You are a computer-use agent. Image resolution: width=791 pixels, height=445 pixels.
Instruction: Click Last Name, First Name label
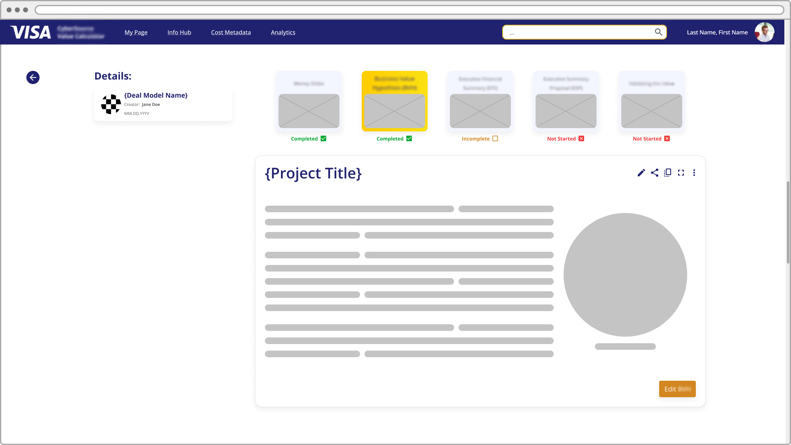(x=717, y=32)
